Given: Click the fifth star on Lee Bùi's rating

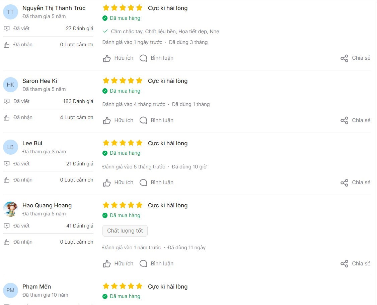Looking at the screenshot, I should [x=139, y=143].
